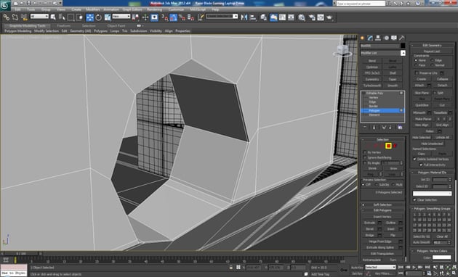This screenshot has width=458, height=277.
Task: Open the Utilities hammer panel tab
Action: 402,38
